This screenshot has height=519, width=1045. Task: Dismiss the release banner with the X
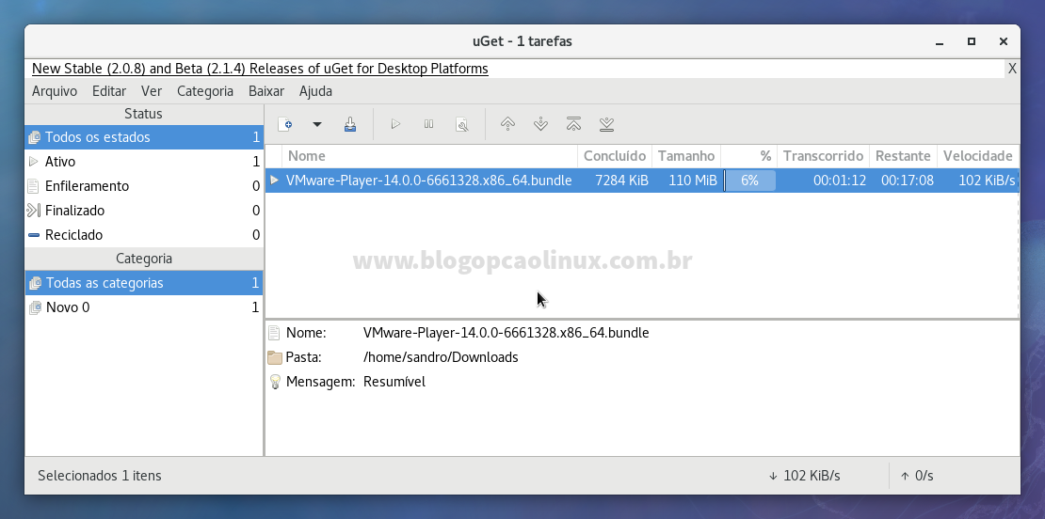[x=1012, y=69]
